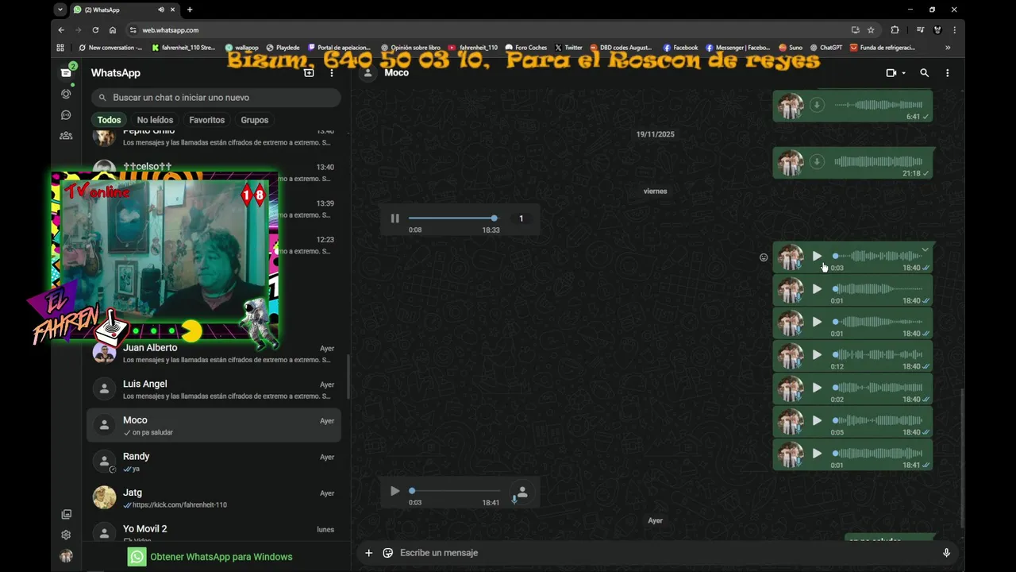Download the 6:41 voice message

pos(817,105)
